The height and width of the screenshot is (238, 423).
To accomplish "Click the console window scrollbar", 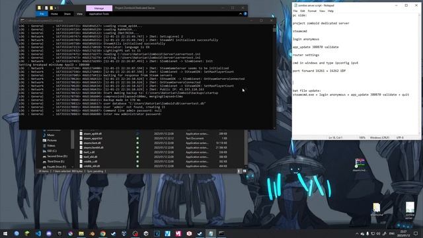I will [x=274, y=77].
